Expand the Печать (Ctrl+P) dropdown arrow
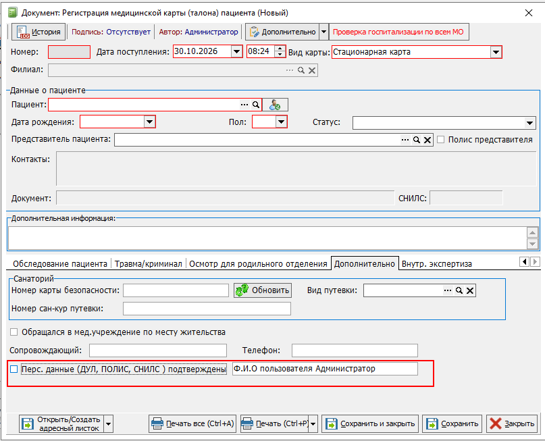545x441 pixels. (313, 424)
